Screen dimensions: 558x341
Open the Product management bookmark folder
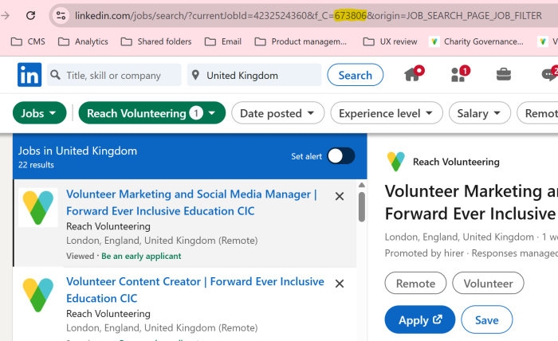coord(301,41)
